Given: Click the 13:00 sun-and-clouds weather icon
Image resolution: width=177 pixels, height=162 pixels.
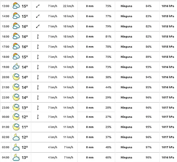Looking at the screenshot, I should point(16,6).
